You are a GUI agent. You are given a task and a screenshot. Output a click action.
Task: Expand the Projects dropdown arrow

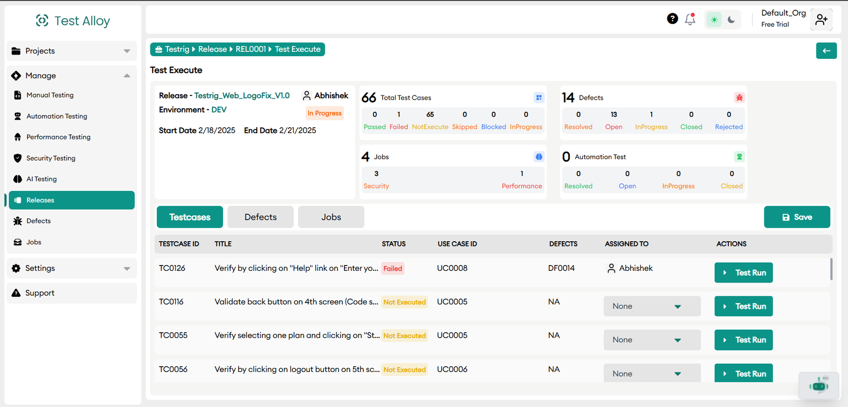pos(127,51)
